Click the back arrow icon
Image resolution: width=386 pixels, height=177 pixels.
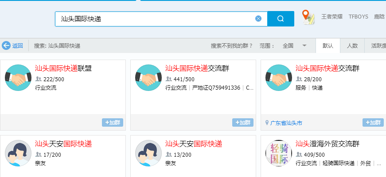click(x=6, y=45)
